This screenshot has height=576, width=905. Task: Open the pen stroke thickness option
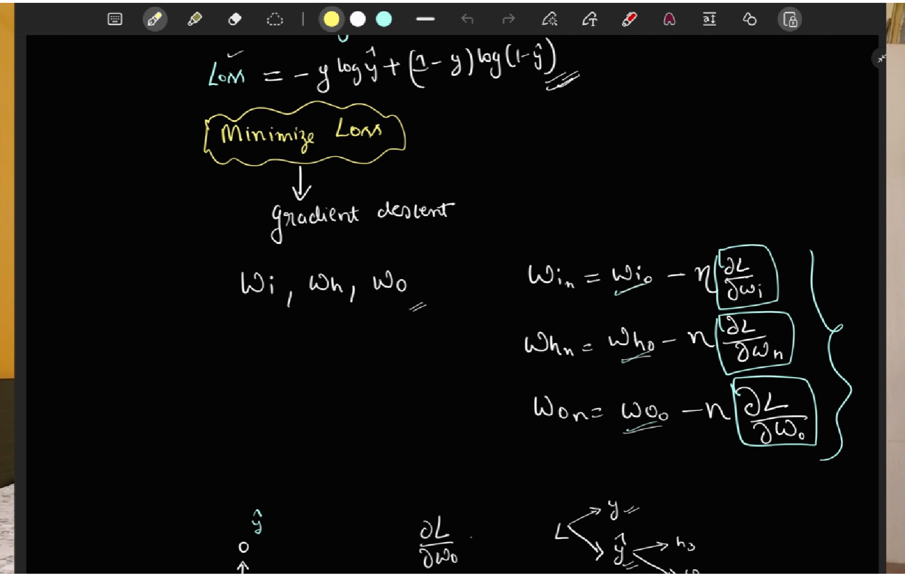[x=425, y=20]
